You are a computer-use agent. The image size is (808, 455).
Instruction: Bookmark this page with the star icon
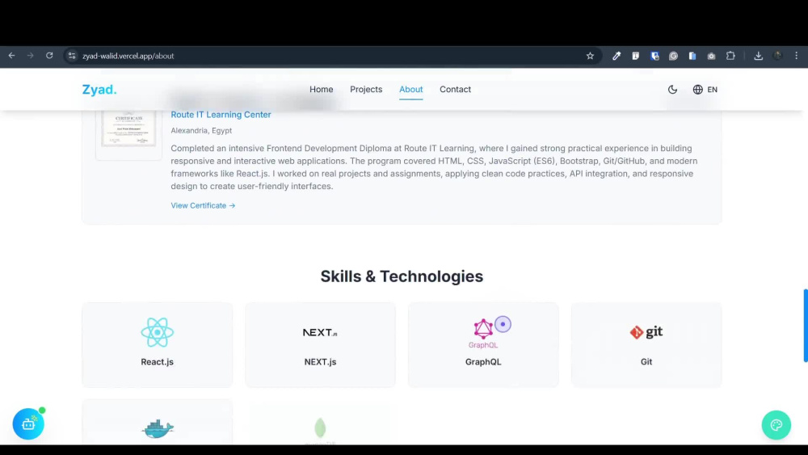590,56
